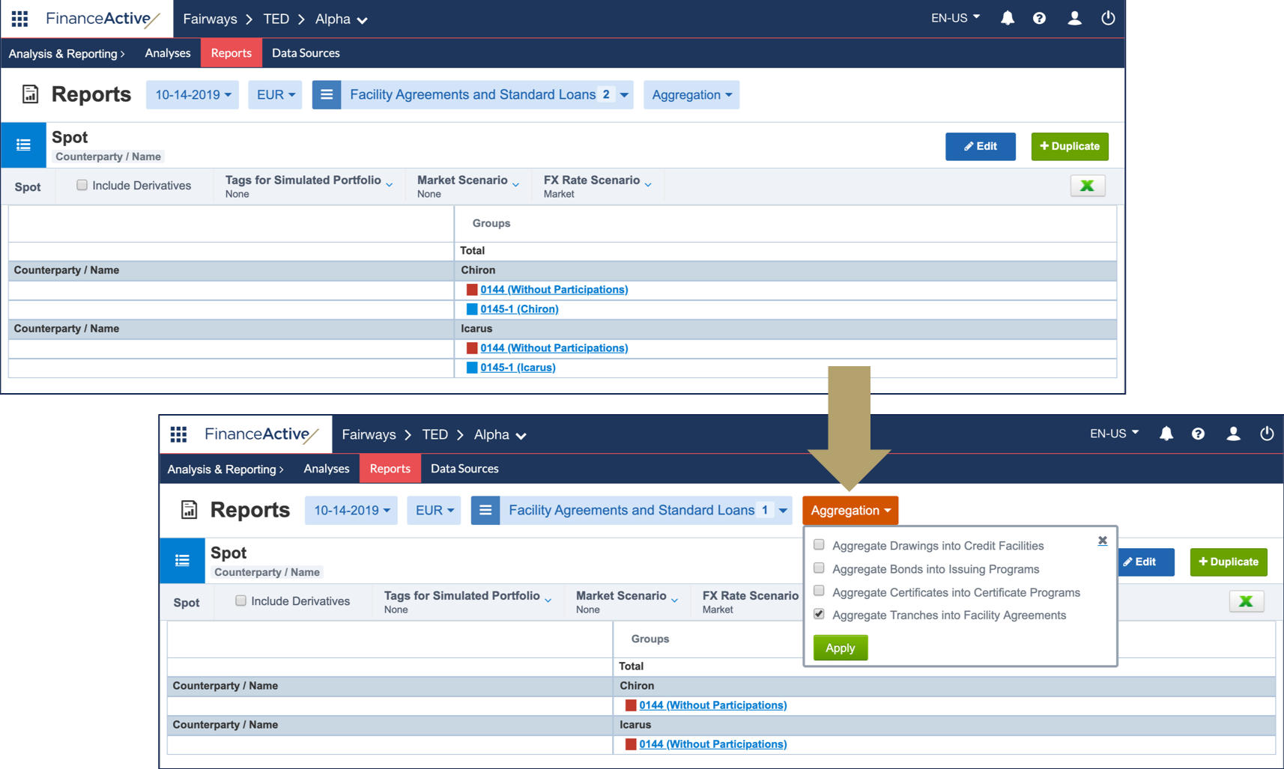Switch to the Analyses tab in the upper window

pos(167,53)
